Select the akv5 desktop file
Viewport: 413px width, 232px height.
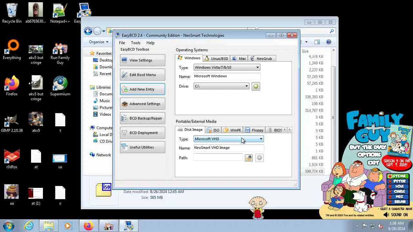(36, 122)
